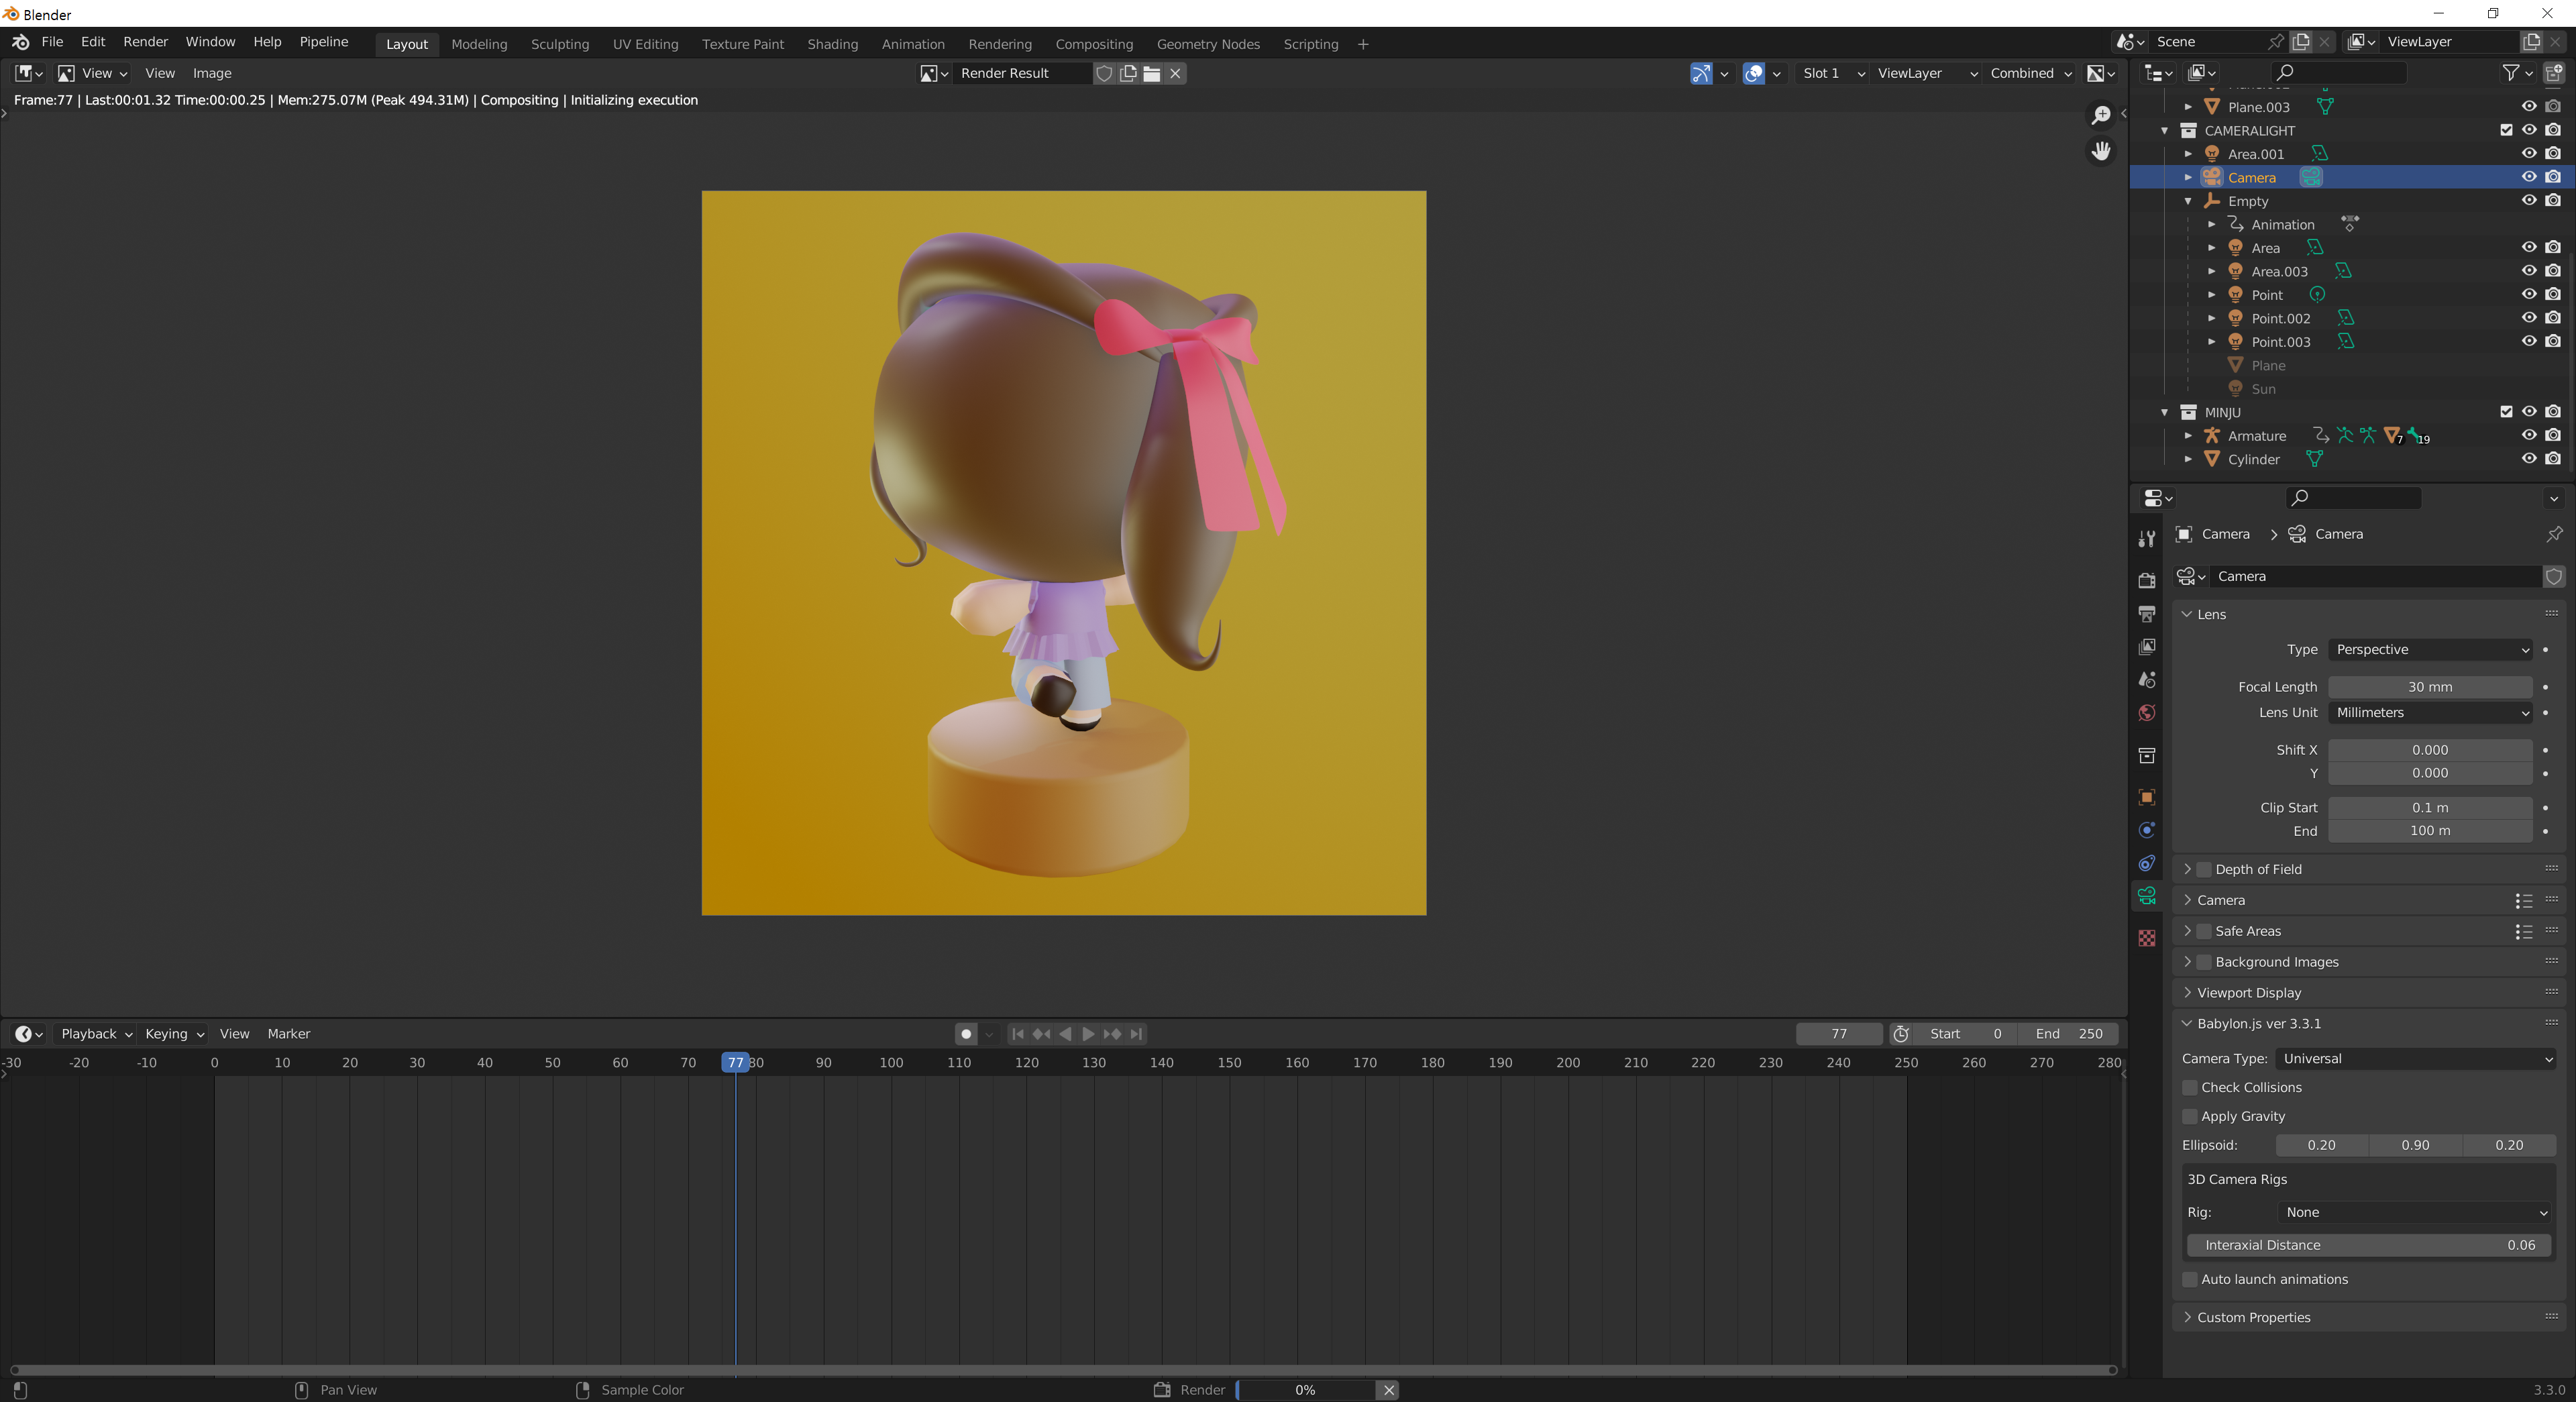Jump to the timeline end frame
The width and height of the screenshot is (2576, 1402).
(1136, 1034)
